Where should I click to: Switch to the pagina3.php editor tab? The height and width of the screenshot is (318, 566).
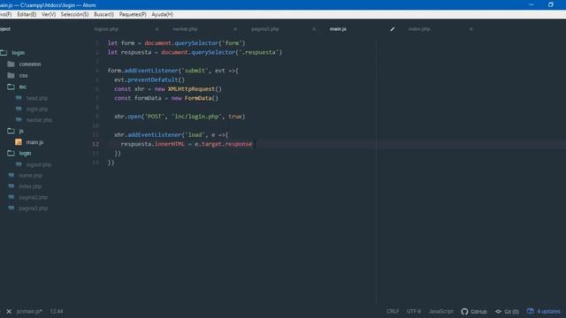265,29
